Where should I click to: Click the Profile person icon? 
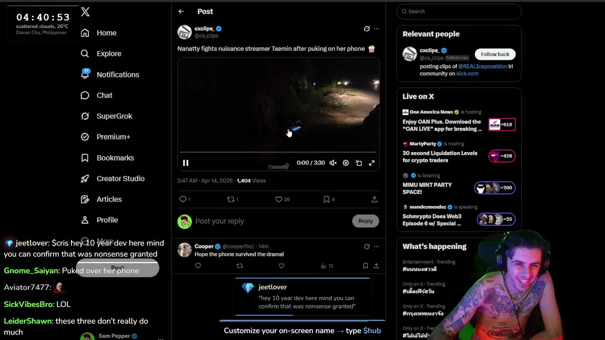85,220
